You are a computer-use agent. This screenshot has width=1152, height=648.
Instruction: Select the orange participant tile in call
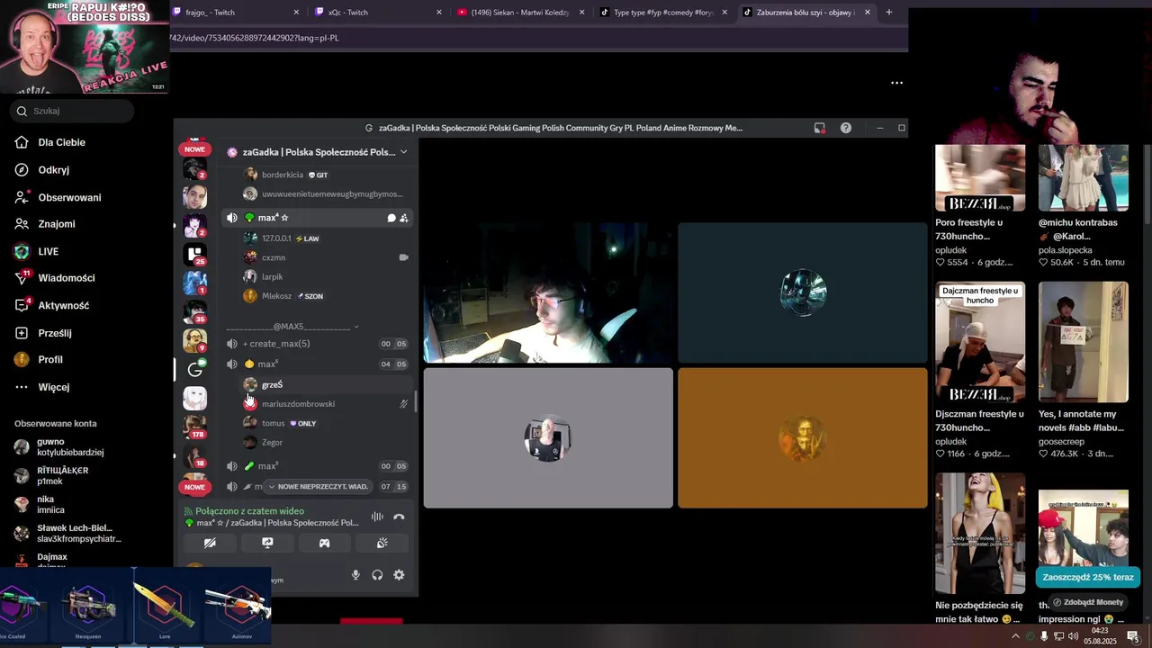point(803,438)
